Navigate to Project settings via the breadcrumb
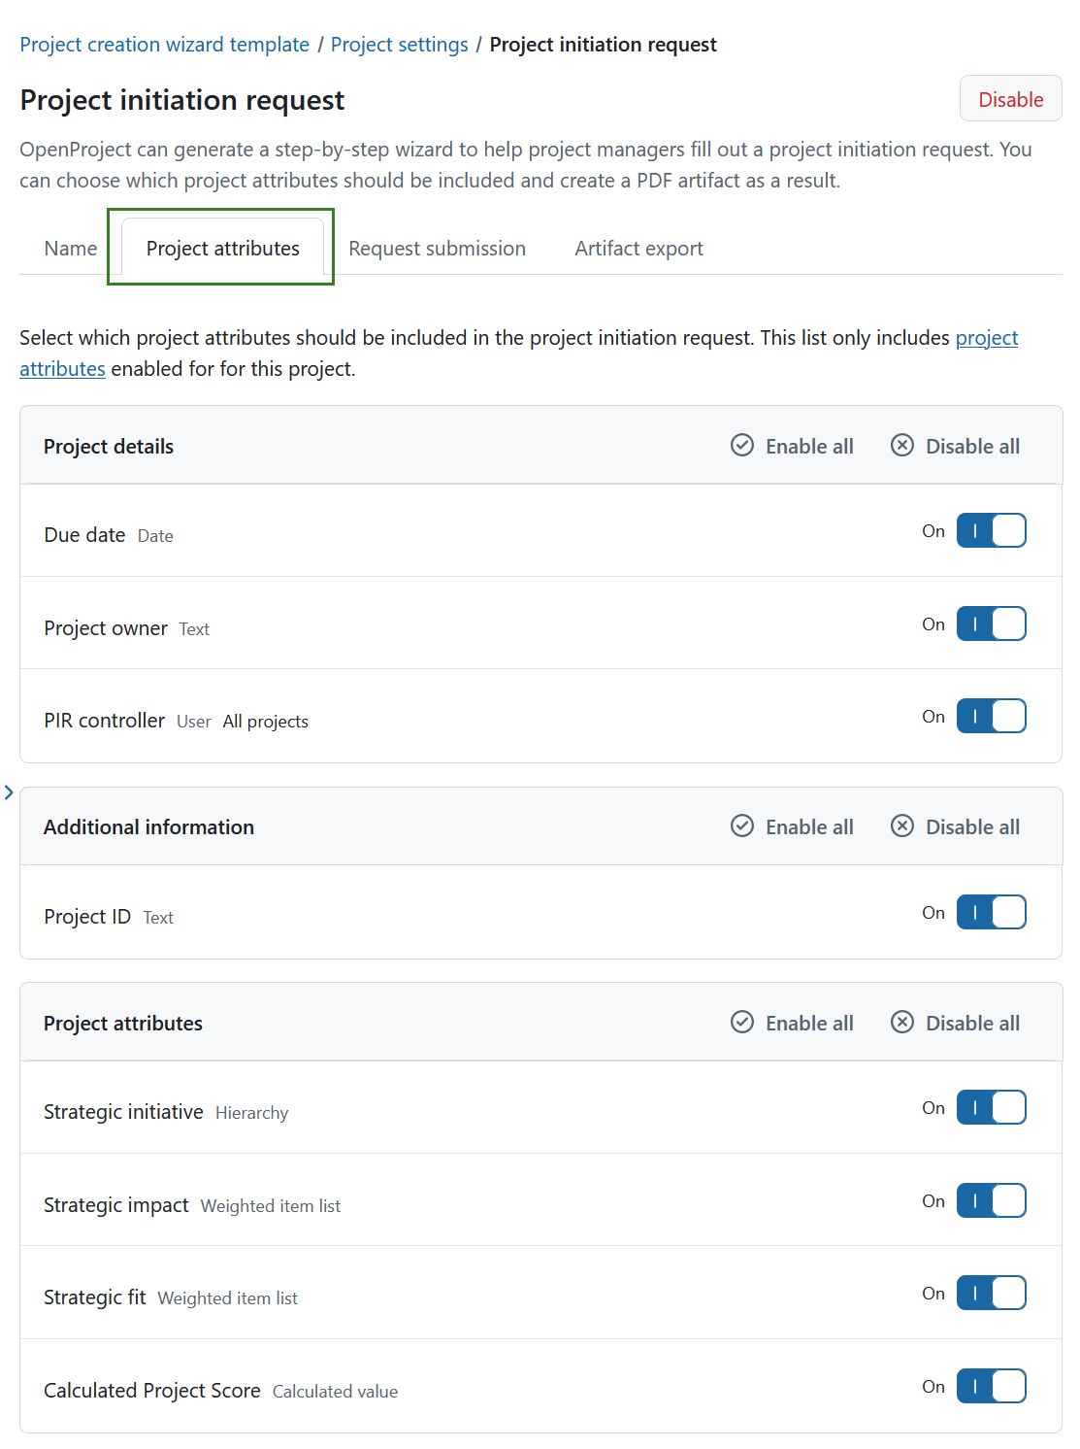This screenshot has width=1080, height=1449. point(399,44)
